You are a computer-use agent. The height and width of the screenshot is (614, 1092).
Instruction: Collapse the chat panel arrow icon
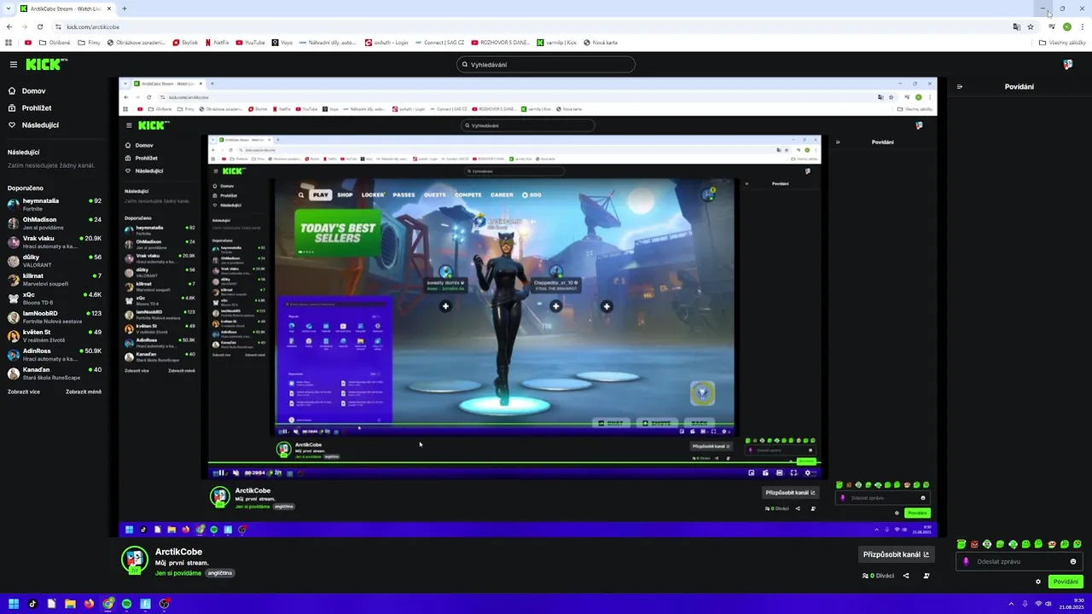960,86
